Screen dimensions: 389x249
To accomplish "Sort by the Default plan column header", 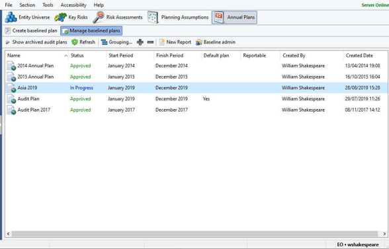I will point(221,55).
